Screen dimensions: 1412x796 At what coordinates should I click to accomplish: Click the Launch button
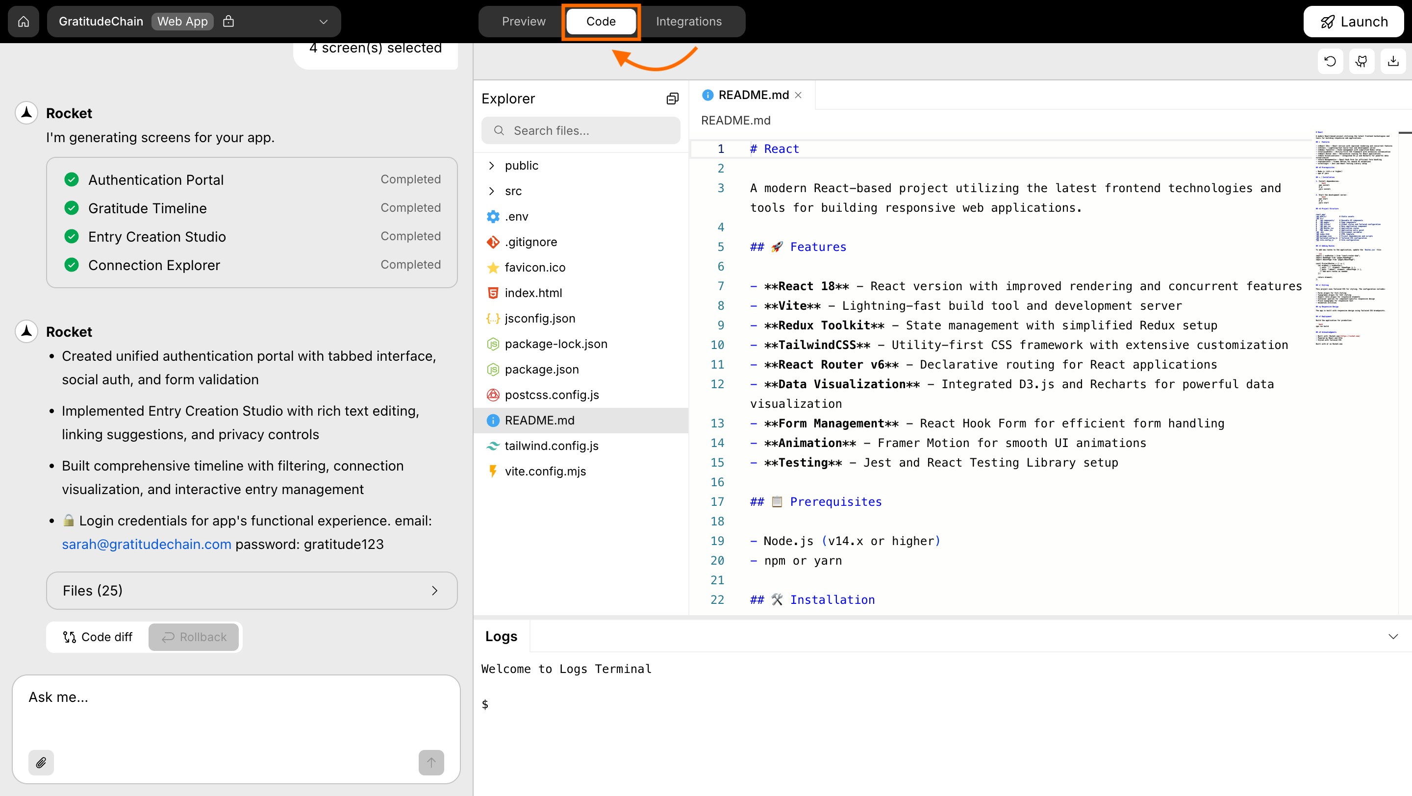[x=1353, y=22]
